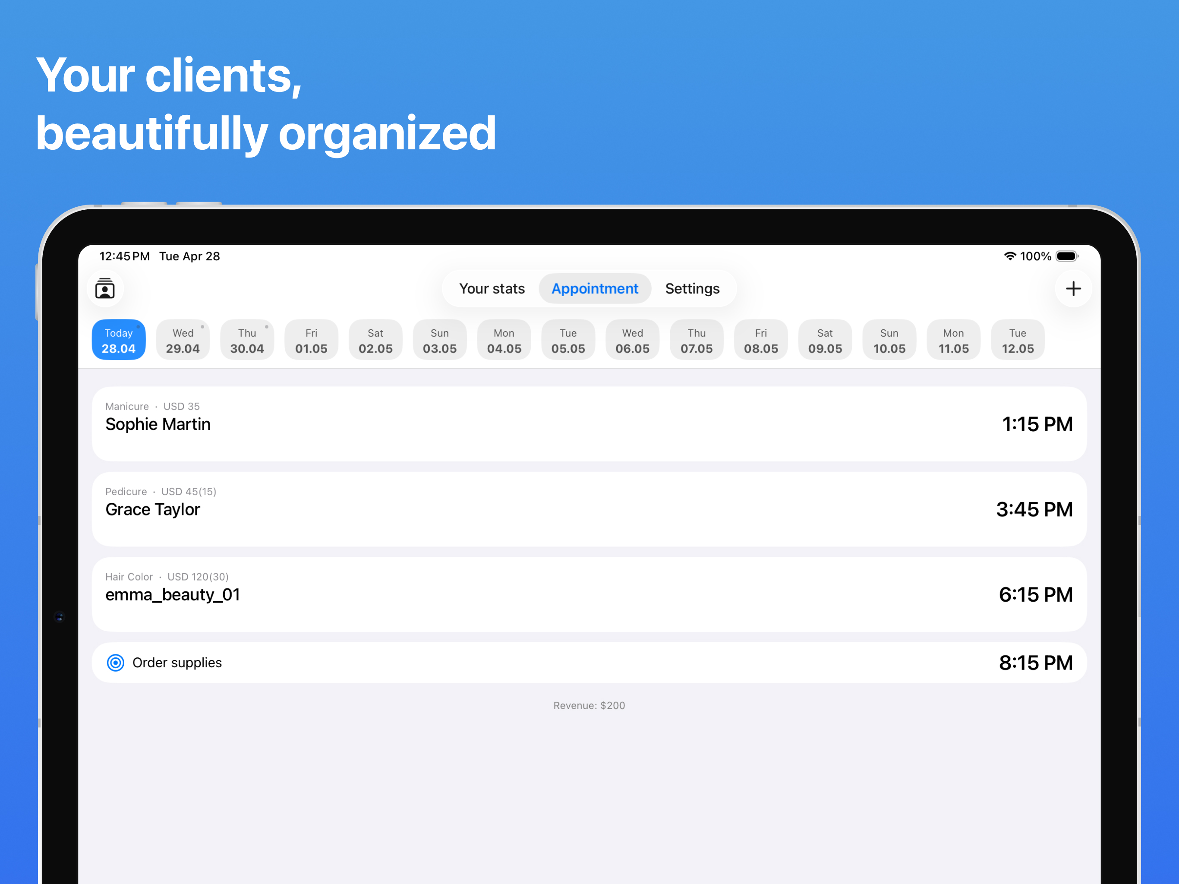1179x884 pixels.
Task: Pick Sun 10.05 date chip
Action: [889, 340]
